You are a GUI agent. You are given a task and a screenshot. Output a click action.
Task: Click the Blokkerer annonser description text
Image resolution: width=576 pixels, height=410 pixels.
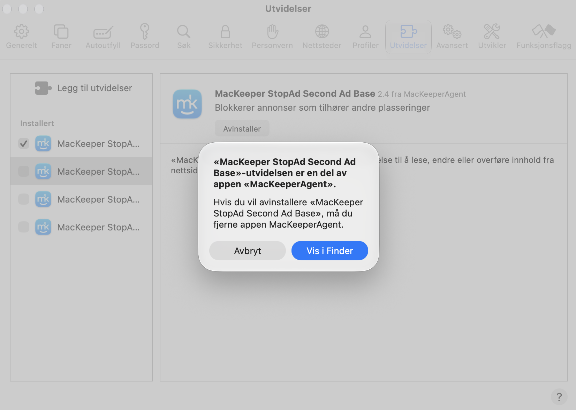[323, 108]
